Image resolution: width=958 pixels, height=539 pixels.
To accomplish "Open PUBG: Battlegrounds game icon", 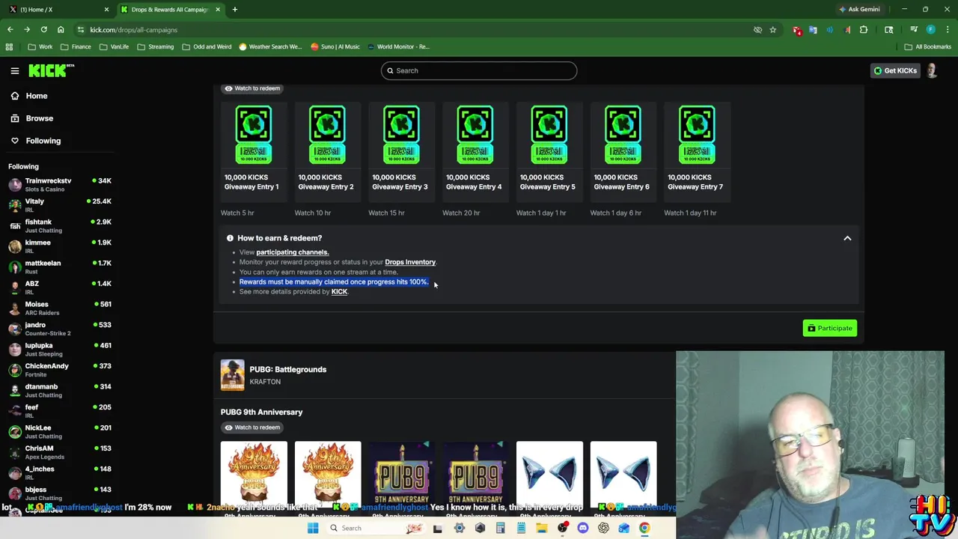I will [232, 375].
